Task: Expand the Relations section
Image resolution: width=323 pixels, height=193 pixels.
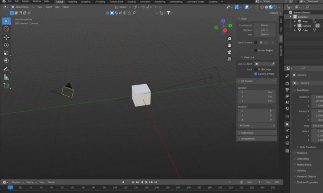Action: pos(302,153)
